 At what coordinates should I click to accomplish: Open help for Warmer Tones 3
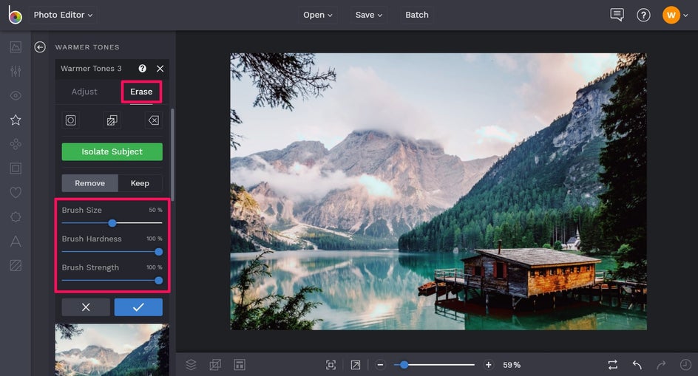click(143, 68)
